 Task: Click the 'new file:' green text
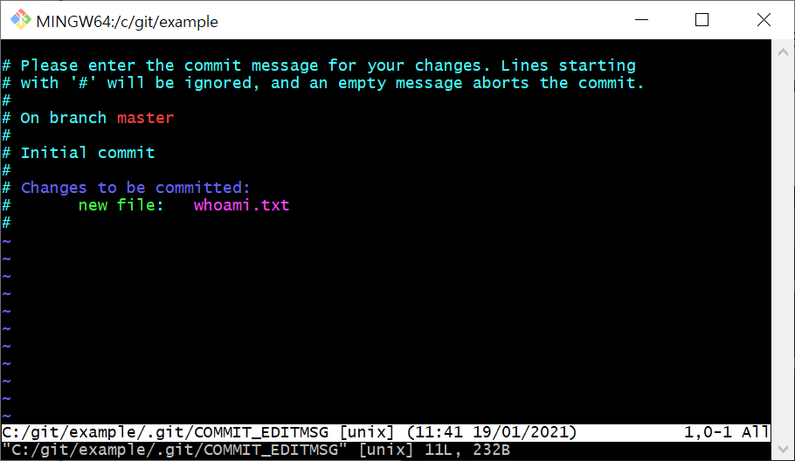point(121,205)
